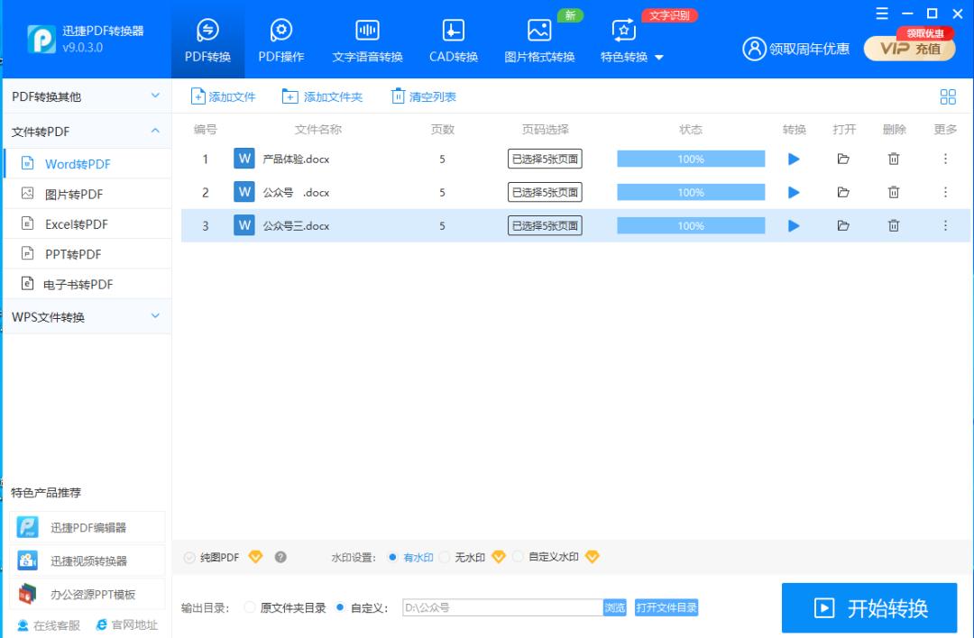Click the progress bar for 公众号 .docx
The width and height of the screenshot is (974, 638).
[690, 191]
